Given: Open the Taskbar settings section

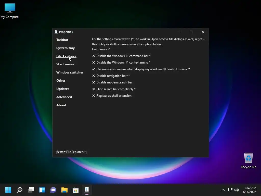Looking at the screenshot, I should [62, 40].
